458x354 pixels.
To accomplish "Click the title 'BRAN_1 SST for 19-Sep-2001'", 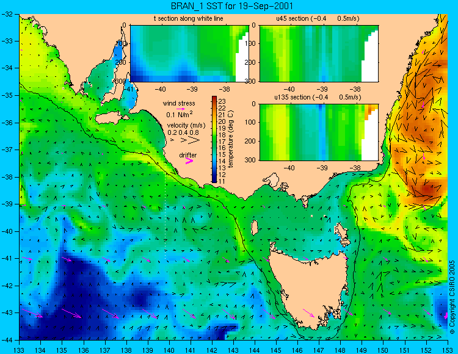I will click(x=231, y=6).
